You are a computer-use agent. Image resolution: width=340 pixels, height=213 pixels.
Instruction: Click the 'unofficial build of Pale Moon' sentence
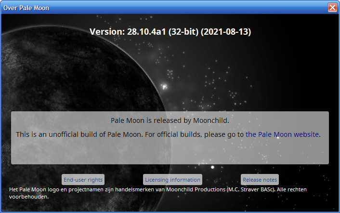coord(168,134)
